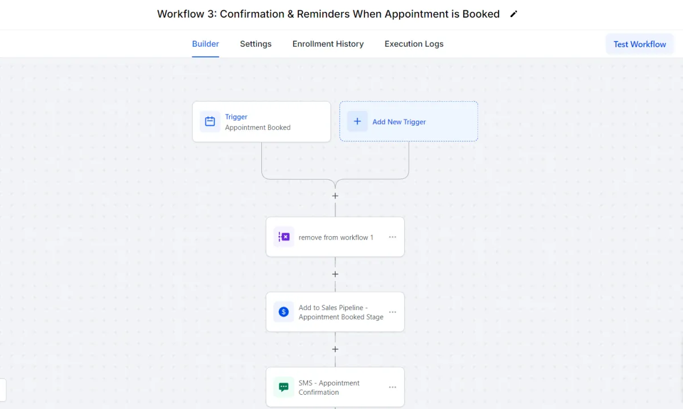
Task: Open options menu for Add to Sales Pipeline
Action: (393, 312)
